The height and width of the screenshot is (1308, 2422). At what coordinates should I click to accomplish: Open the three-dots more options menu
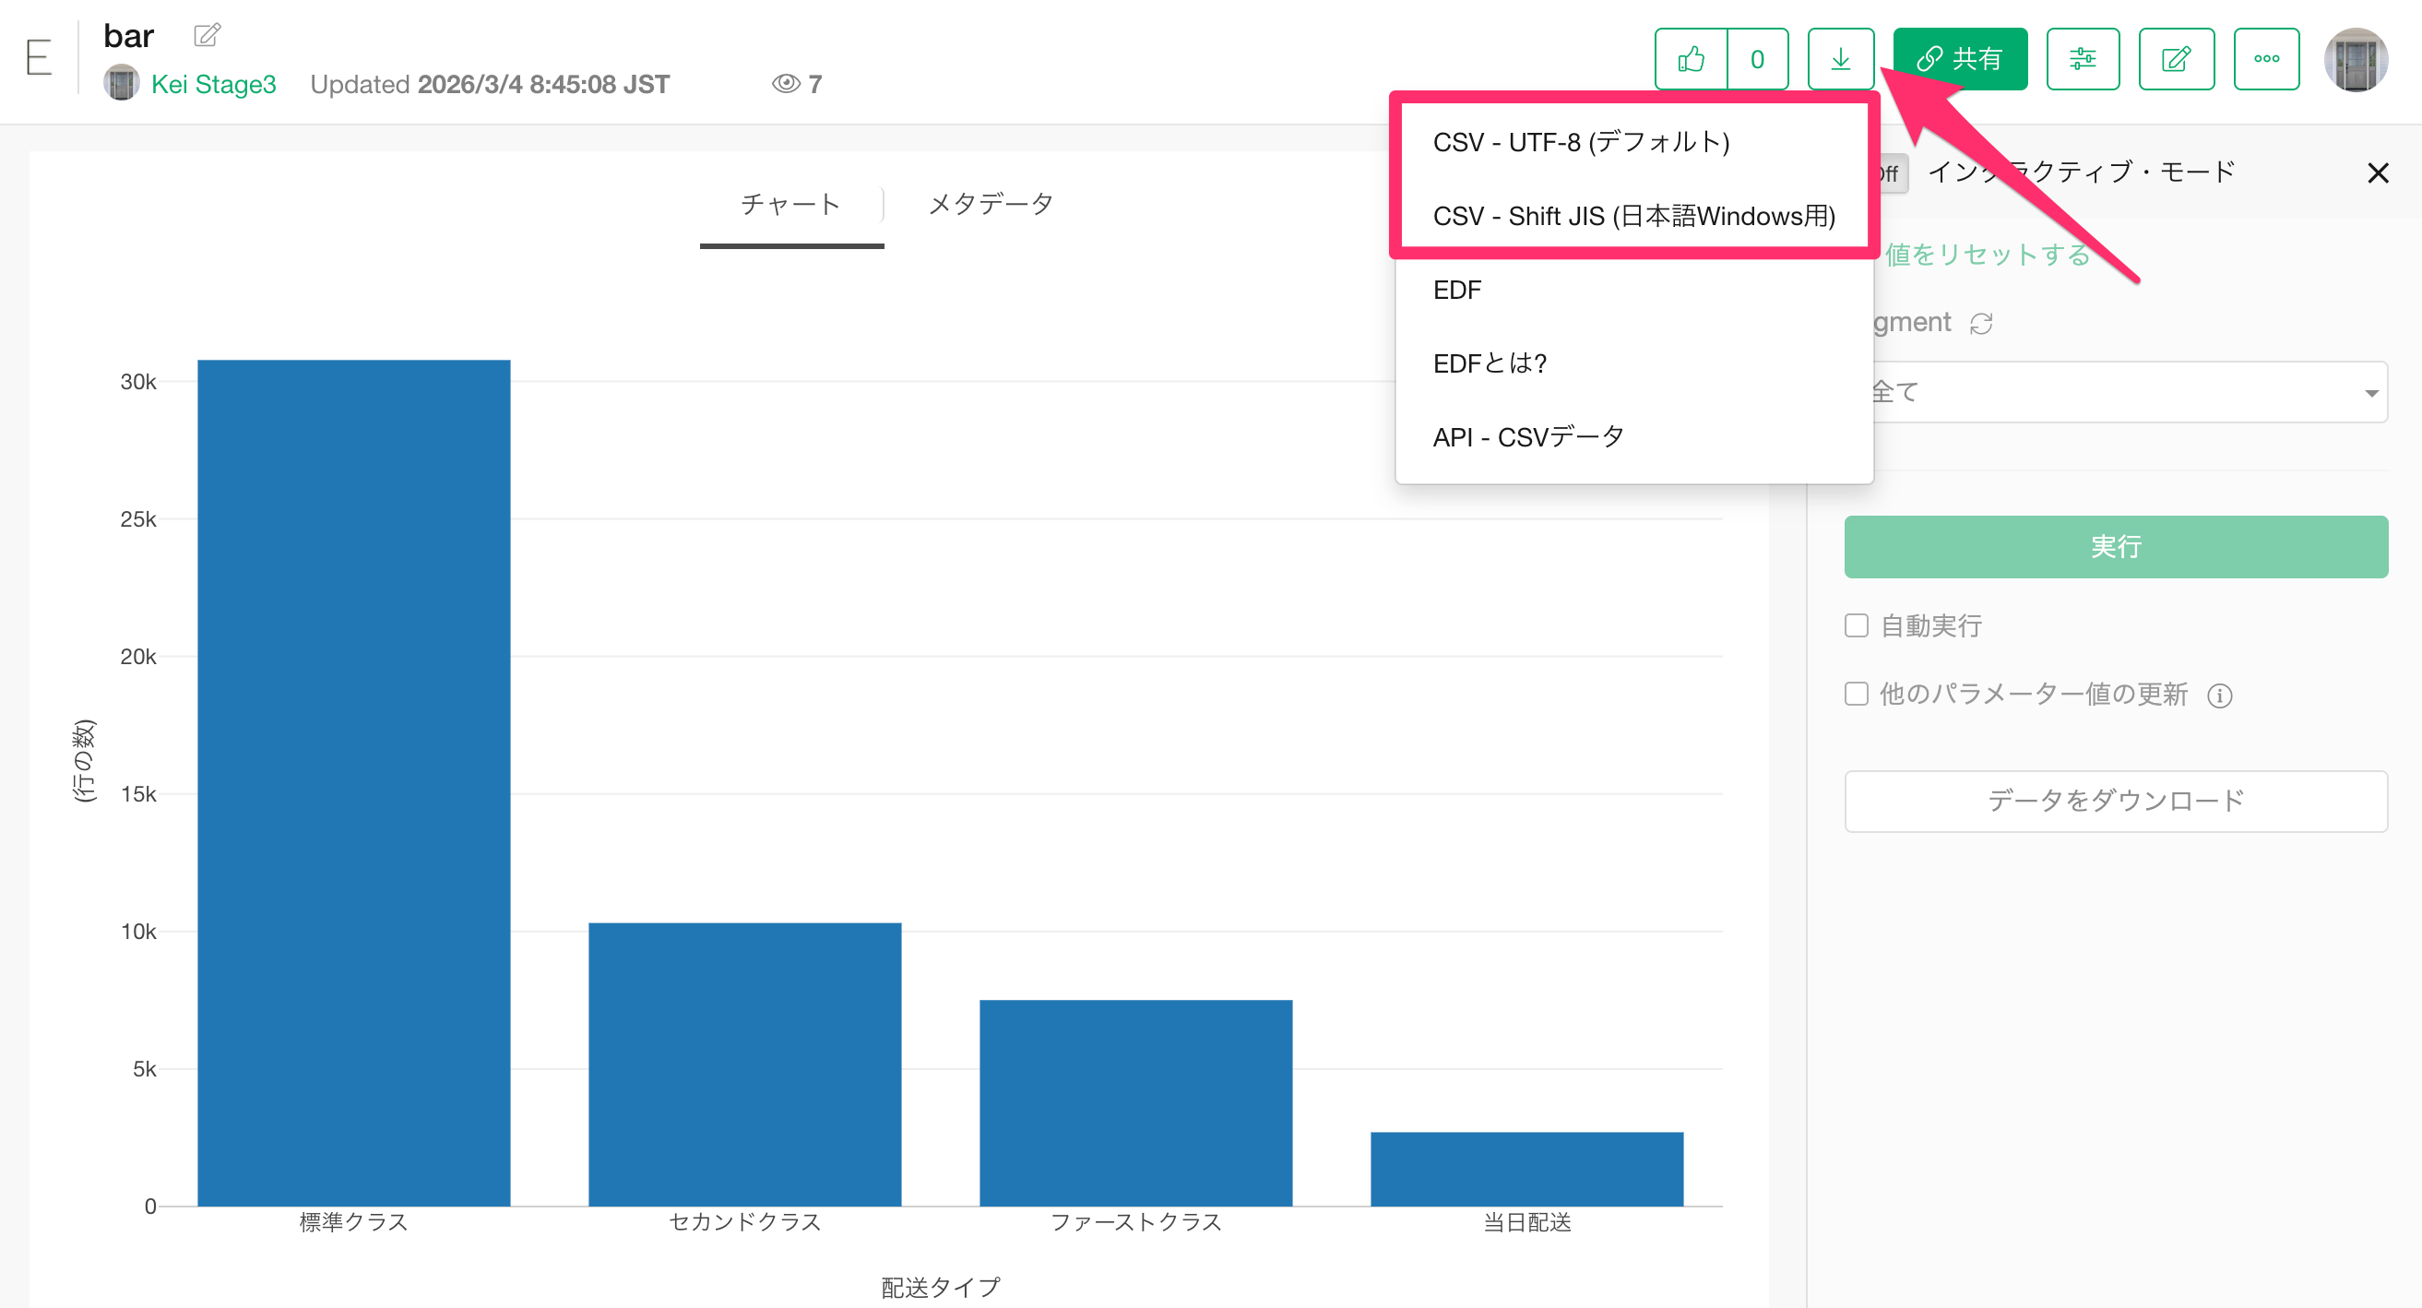[x=2266, y=59]
